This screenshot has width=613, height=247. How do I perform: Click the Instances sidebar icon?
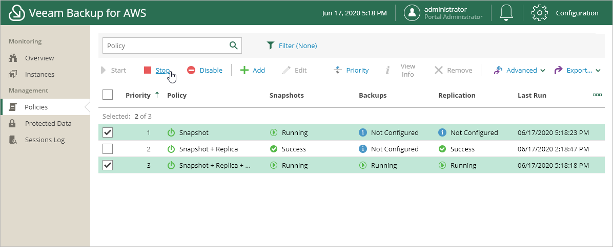[13, 75]
